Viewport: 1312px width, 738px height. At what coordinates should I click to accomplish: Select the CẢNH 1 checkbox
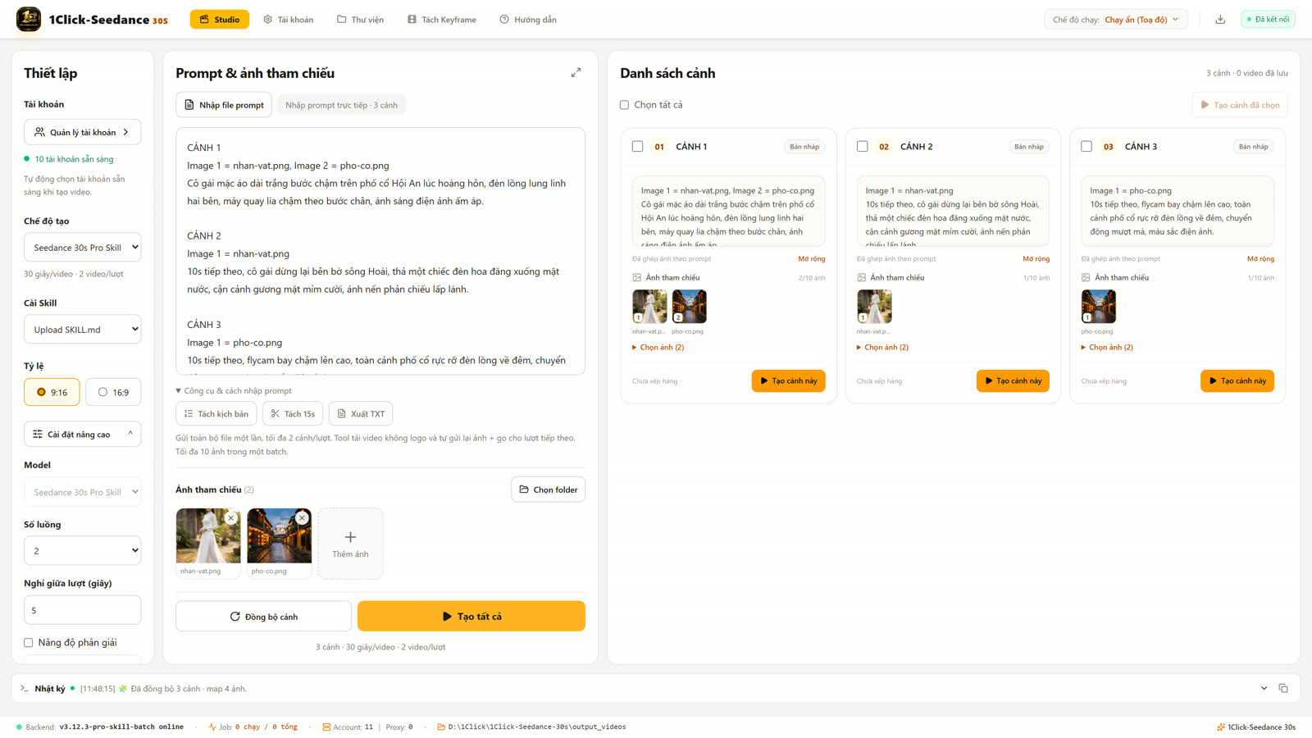(637, 147)
